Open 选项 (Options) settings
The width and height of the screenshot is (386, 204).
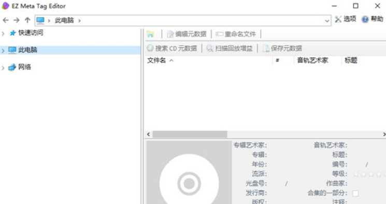(x=346, y=19)
